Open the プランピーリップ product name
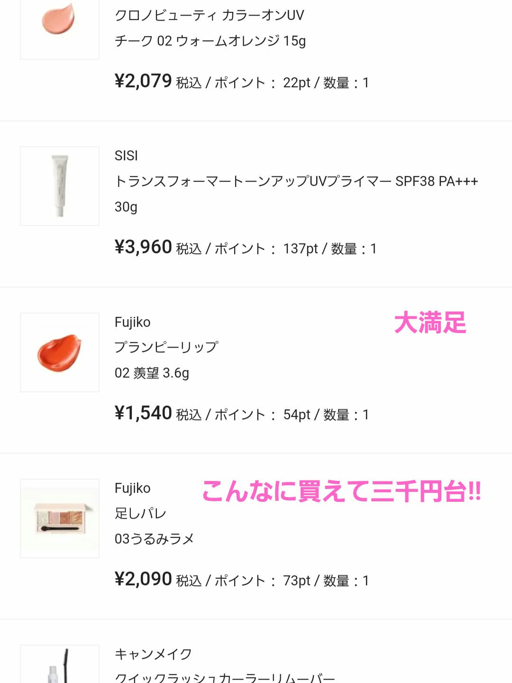The image size is (512, 683). pyautogui.click(x=166, y=347)
